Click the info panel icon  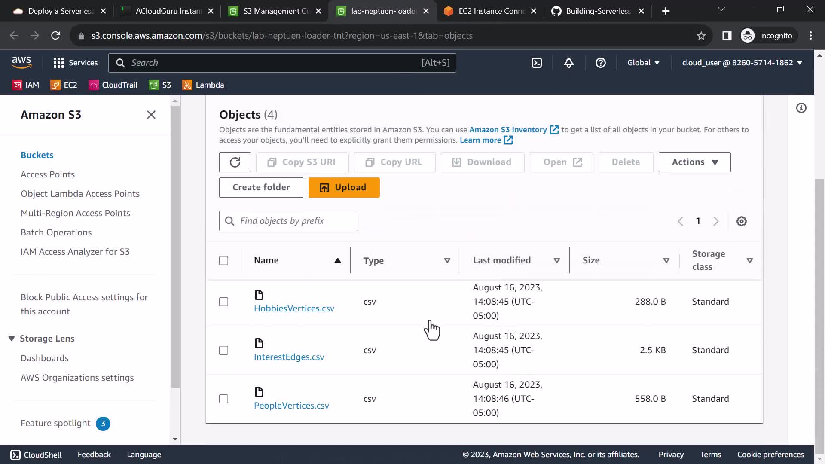(801, 108)
